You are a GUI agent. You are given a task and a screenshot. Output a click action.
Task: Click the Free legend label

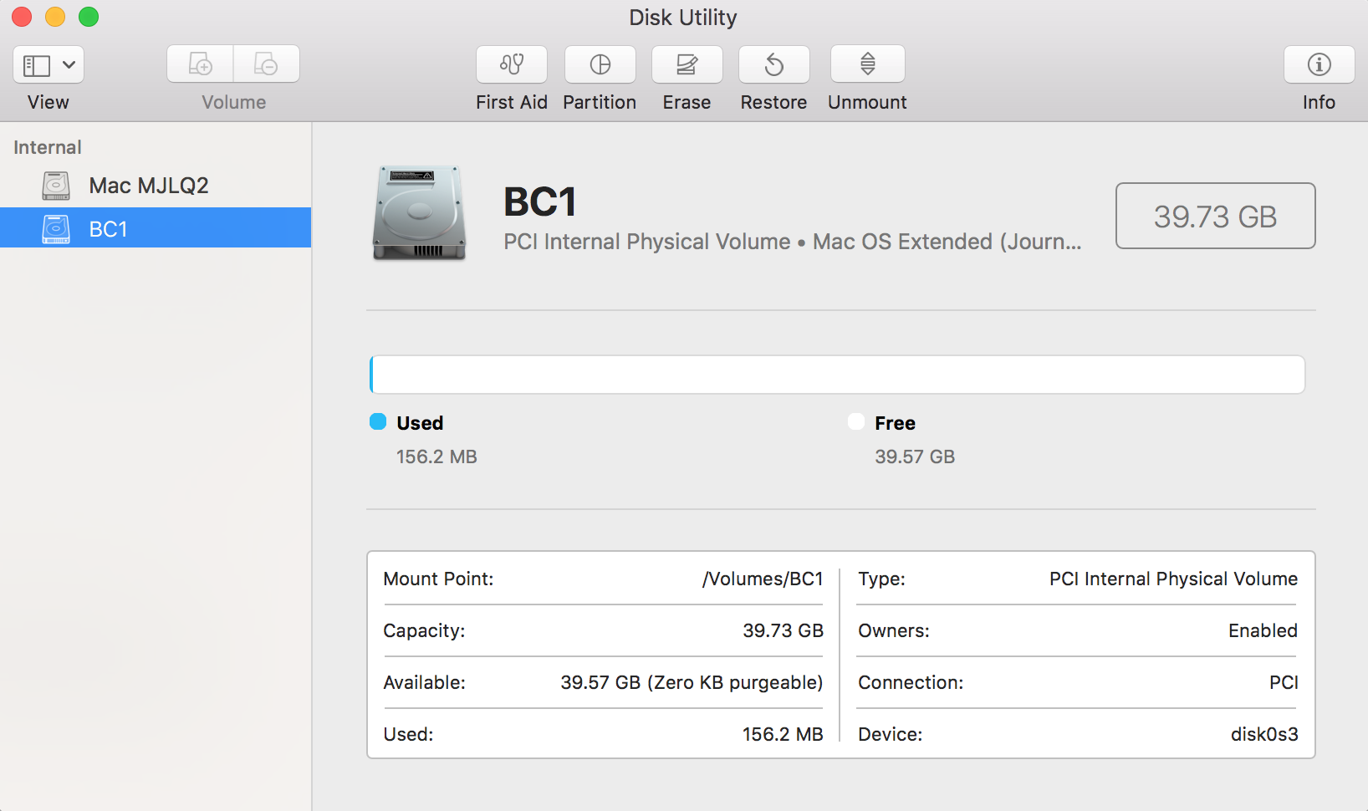coord(895,423)
